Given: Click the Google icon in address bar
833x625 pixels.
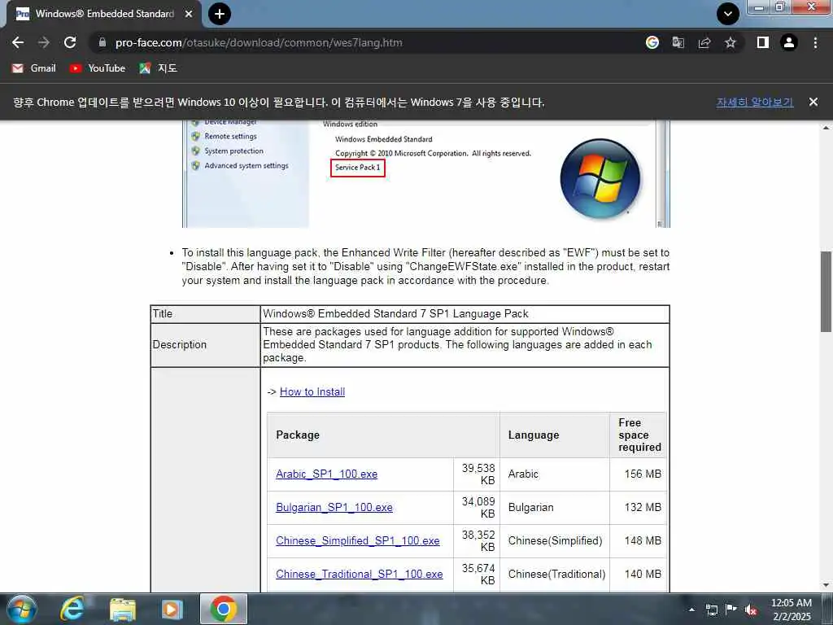Looking at the screenshot, I should (x=652, y=42).
